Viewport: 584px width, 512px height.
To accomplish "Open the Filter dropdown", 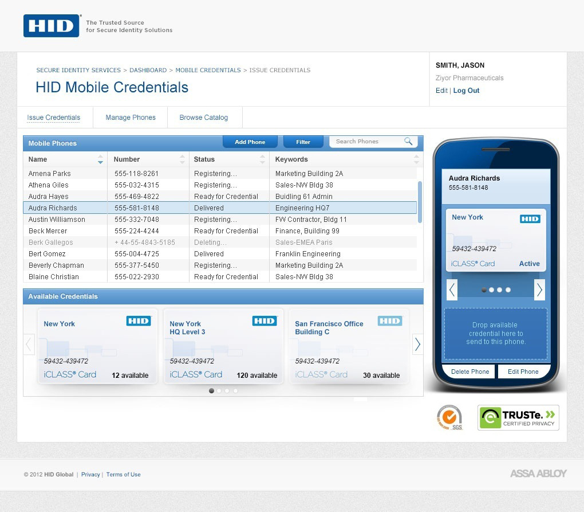I will (x=303, y=141).
